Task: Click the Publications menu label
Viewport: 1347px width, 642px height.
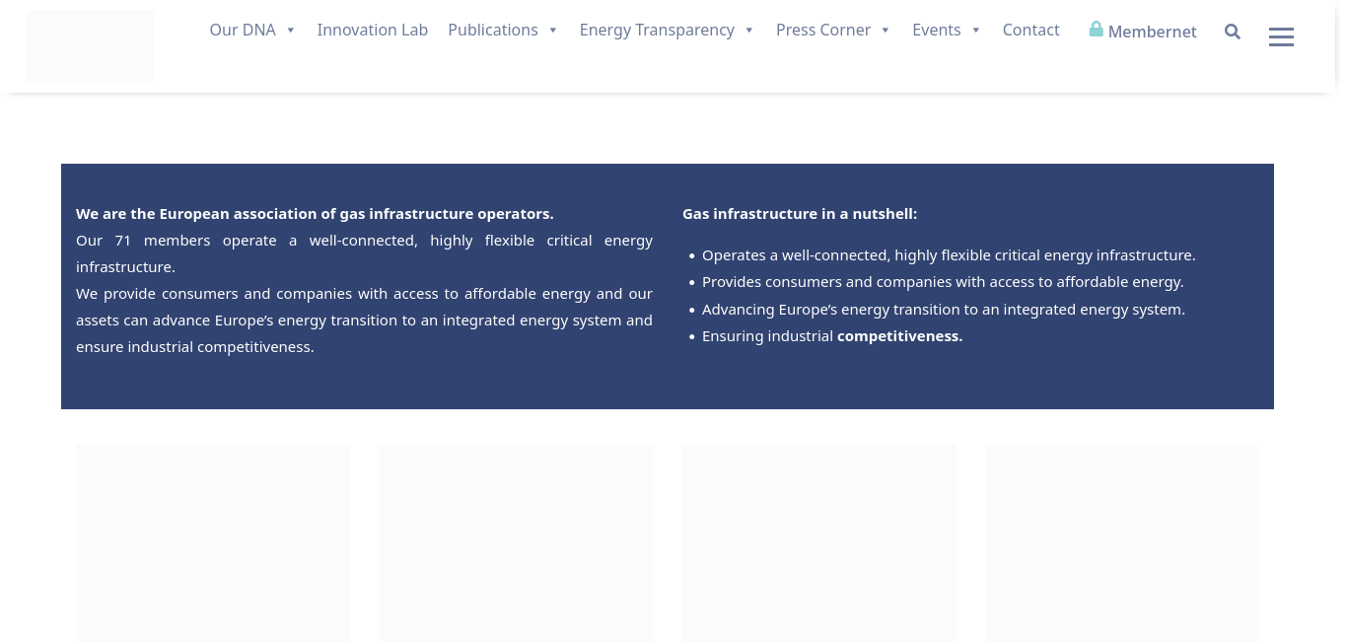Action: pos(493,31)
